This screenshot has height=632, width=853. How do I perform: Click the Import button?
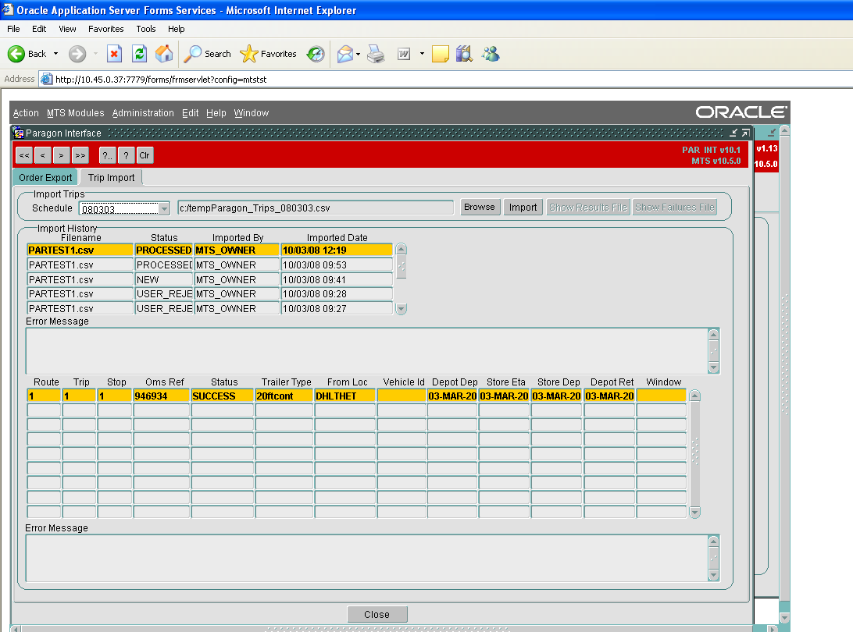[x=523, y=207]
